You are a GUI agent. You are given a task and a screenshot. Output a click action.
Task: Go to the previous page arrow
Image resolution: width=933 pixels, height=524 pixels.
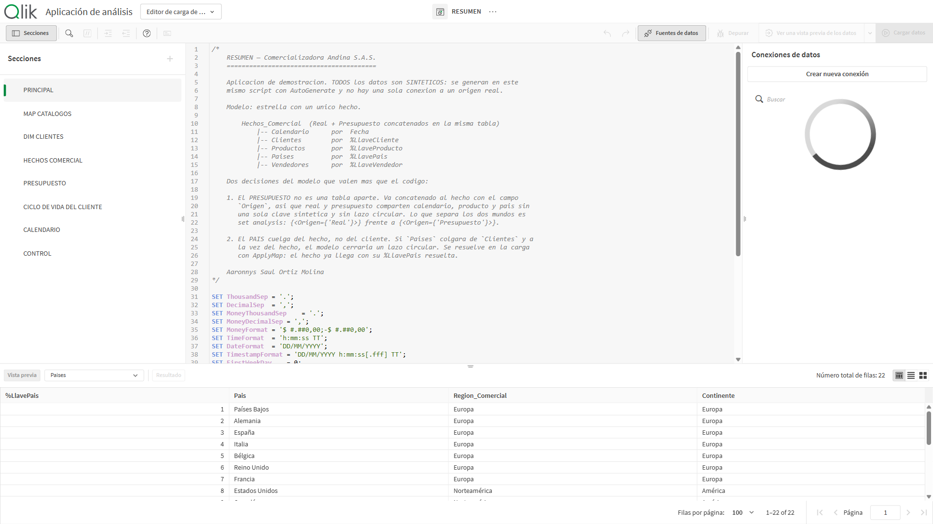(835, 512)
